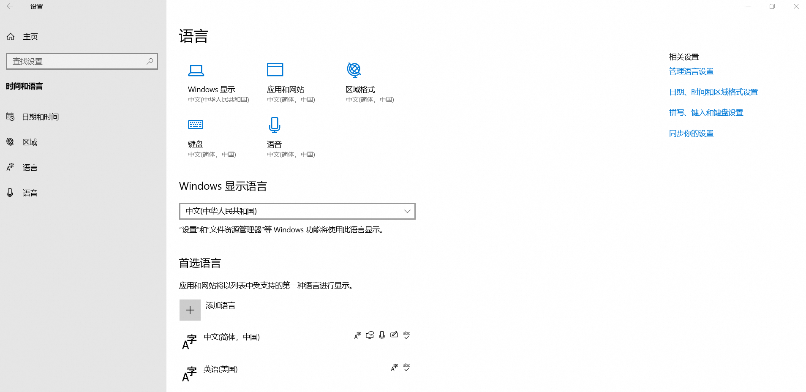Minimize the Settings window
The image size is (806, 392).
748,6
